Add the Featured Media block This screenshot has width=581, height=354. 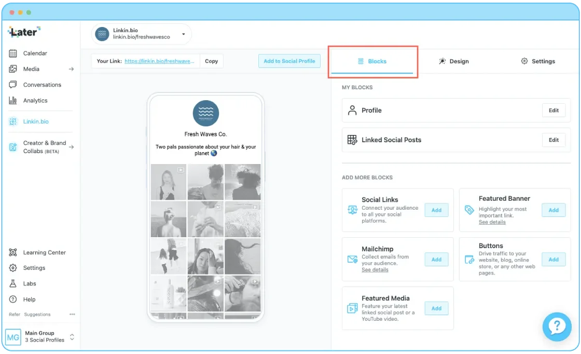436,308
